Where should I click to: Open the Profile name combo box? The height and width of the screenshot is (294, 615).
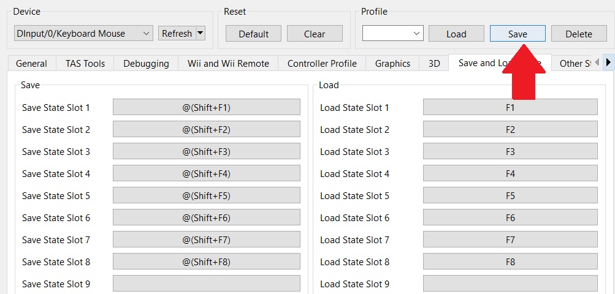tap(392, 34)
